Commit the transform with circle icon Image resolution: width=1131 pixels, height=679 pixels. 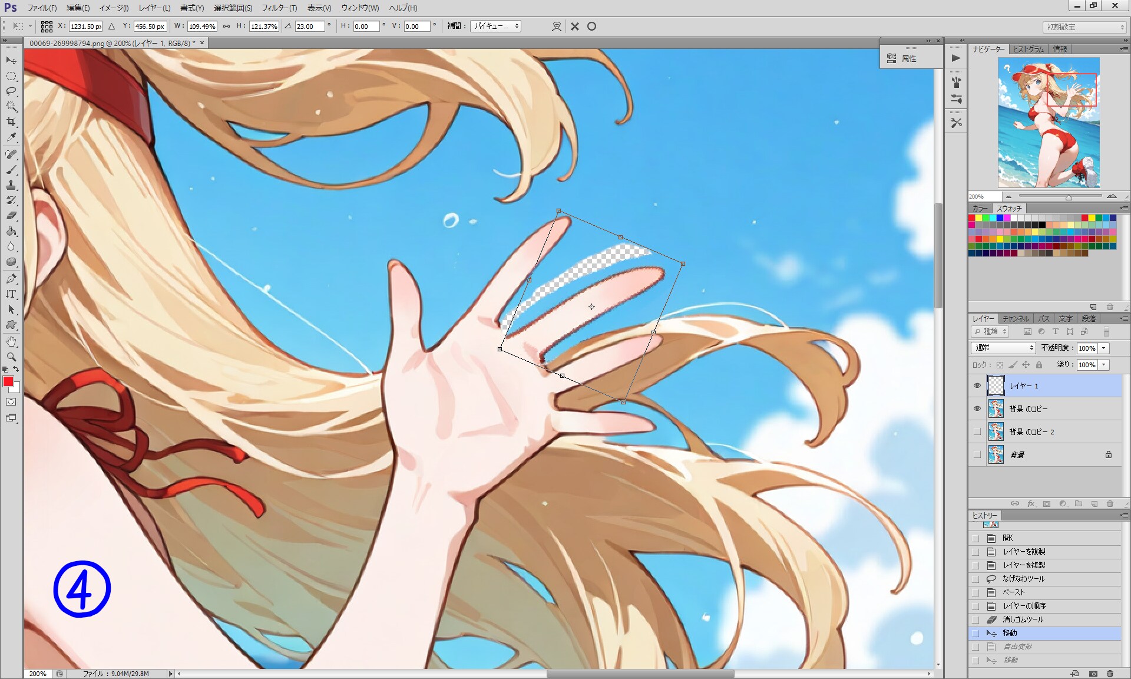click(x=591, y=27)
